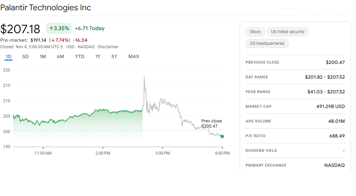Screen dimensions: 356x196
Task: Open the 1M chart range tab
Action: click(43, 57)
